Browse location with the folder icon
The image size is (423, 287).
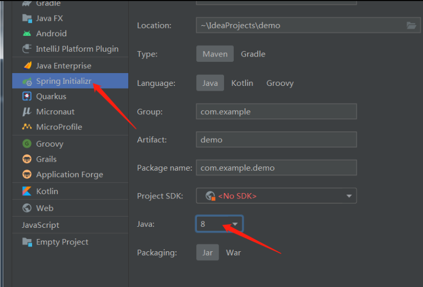tap(411, 25)
